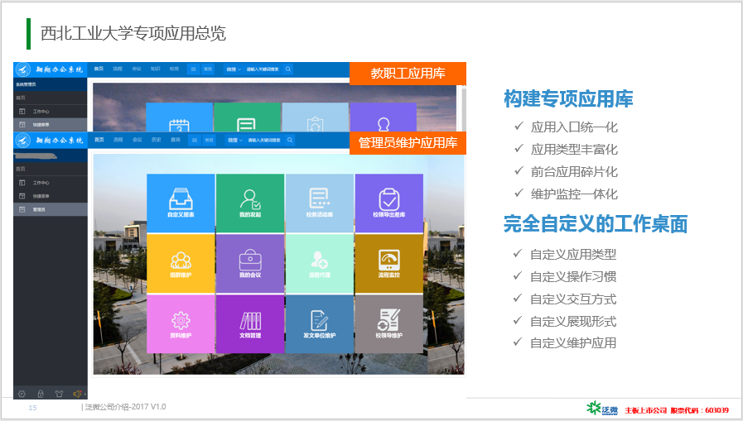
Task: Click the footer text 泛微公司介绍-2017 V1.0
Action: coord(126,407)
